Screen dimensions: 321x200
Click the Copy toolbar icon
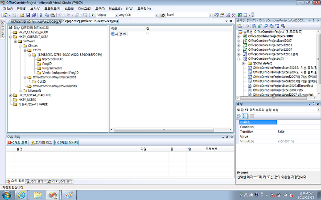pyautogui.click(x=47, y=15)
